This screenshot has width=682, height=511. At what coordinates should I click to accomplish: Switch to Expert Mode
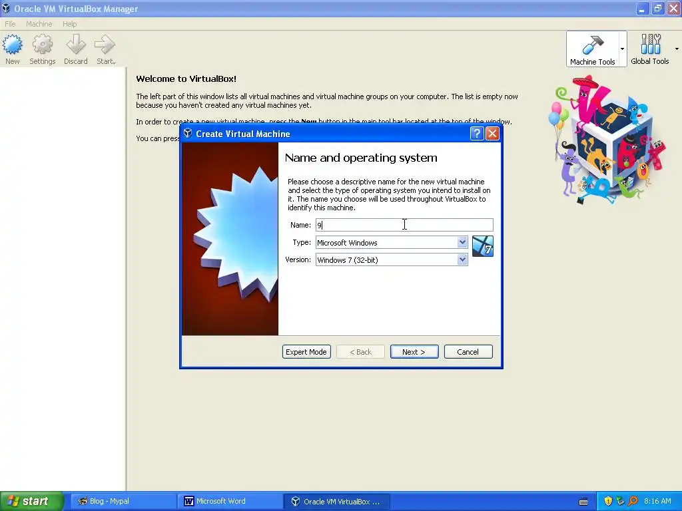[306, 351]
